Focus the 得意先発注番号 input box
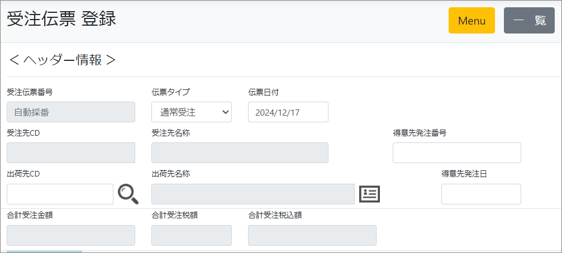This screenshot has height=253, width=562. (x=456, y=152)
